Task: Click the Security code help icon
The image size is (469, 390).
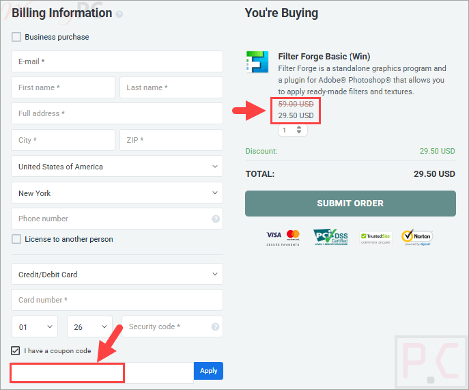Action: [215, 327]
